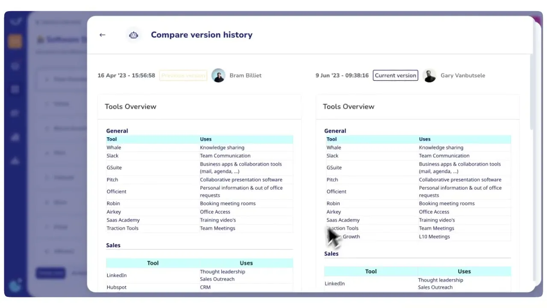Click Team Communication in the previous version table
The width and height of the screenshot is (547, 308).
[x=225, y=156]
